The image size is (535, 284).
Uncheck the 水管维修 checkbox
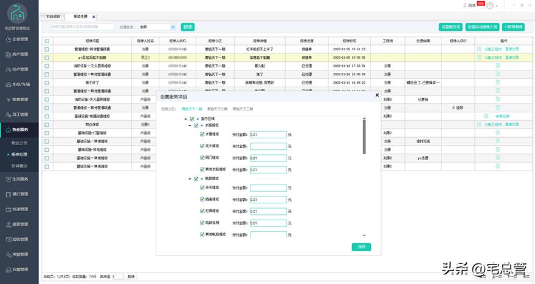(x=203, y=135)
